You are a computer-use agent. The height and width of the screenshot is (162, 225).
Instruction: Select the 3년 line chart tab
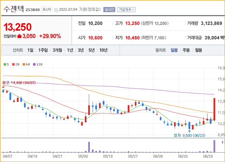[x=81, y=50]
